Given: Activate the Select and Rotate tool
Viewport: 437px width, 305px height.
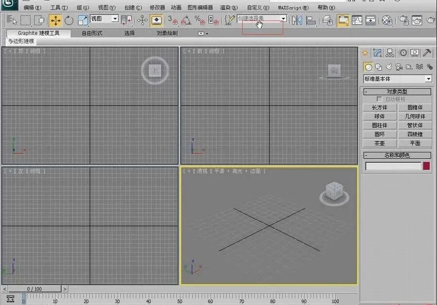Looking at the screenshot, I should tap(69, 20).
